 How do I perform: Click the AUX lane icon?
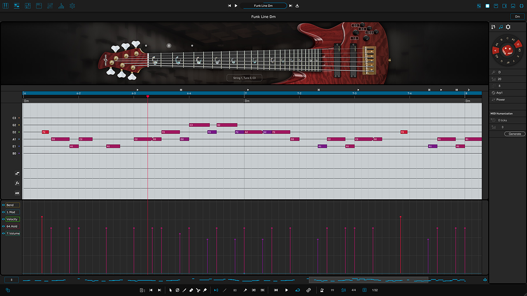(x=17, y=193)
